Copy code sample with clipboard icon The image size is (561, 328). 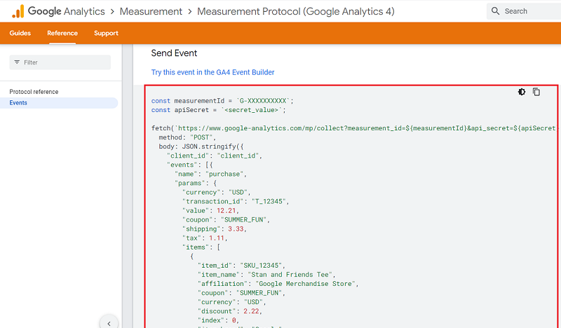coord(536,92)
